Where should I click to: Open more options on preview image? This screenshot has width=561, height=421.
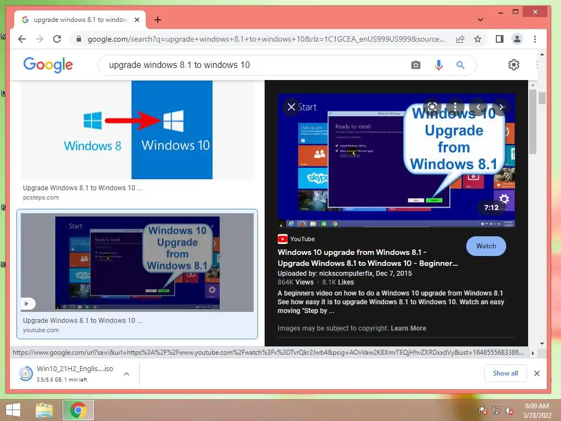455,107
